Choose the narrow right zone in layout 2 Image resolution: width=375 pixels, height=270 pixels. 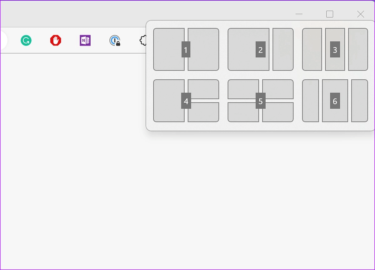(283, 49)
